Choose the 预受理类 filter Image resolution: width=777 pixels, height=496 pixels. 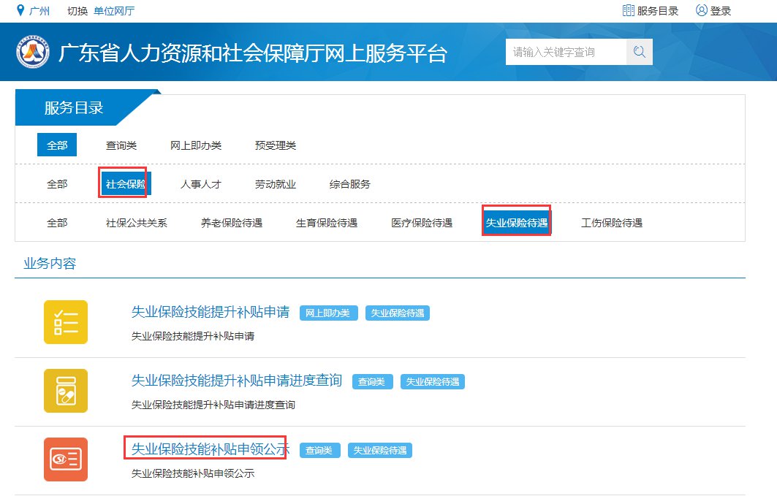276,145
